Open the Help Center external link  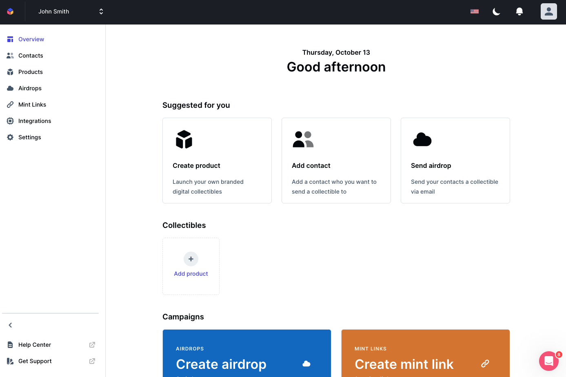[x=34, y=344]
